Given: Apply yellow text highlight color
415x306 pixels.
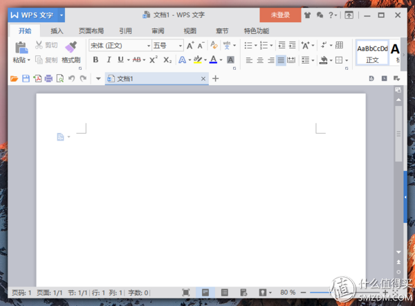Looking at the screenshot, I should click(x=197, y=60).
